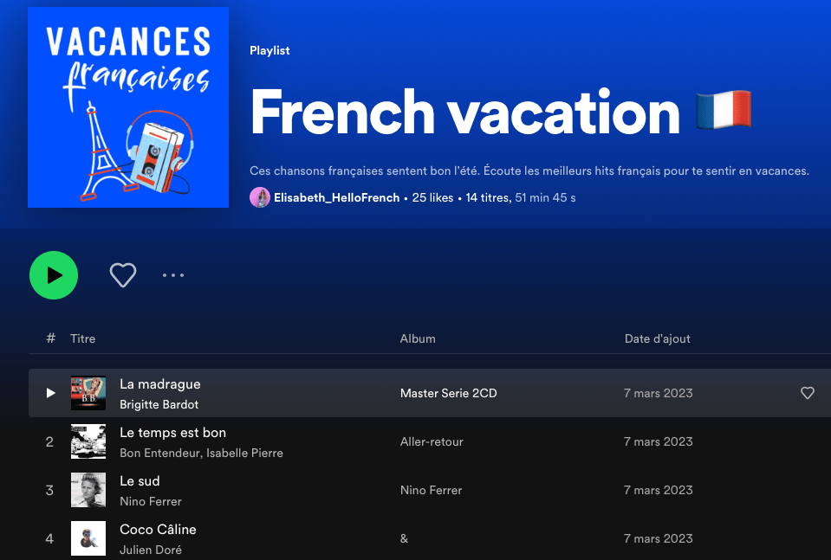Click Le temps est bon cover art

(88, 441)
